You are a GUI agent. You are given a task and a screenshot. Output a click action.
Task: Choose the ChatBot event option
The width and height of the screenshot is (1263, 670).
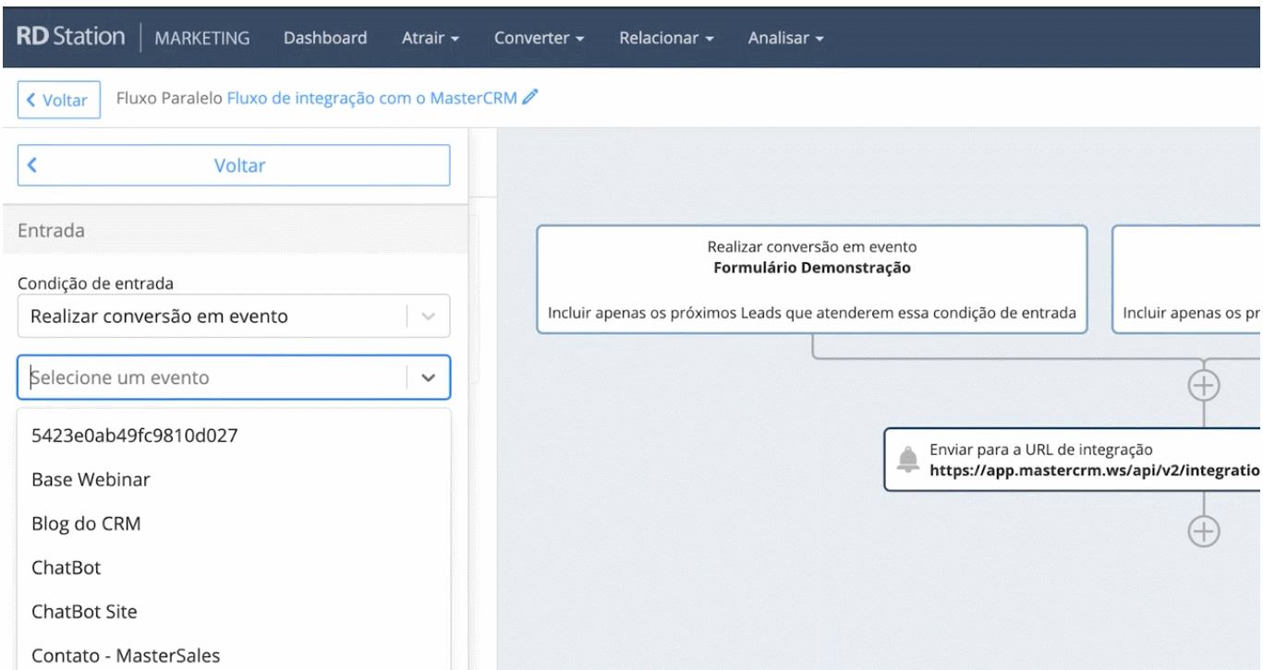234,568
